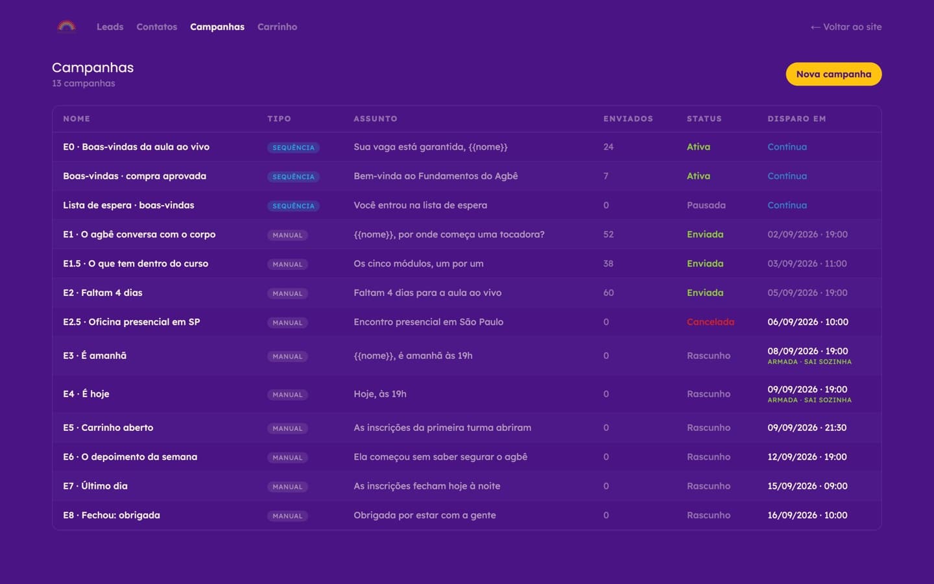The height and width of the screenshot is (584, 934).
Task: Open E8 · Fechou: obrigada campaign
Action: point(112,515)
